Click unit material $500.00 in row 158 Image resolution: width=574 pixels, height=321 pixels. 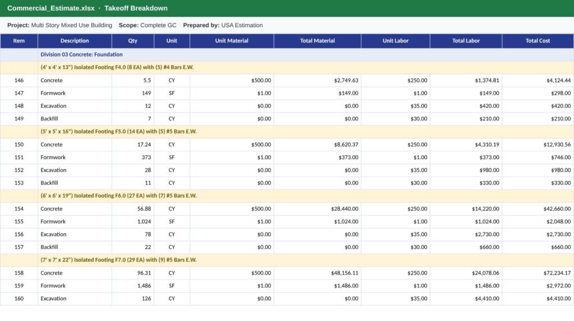coord(232,273)
